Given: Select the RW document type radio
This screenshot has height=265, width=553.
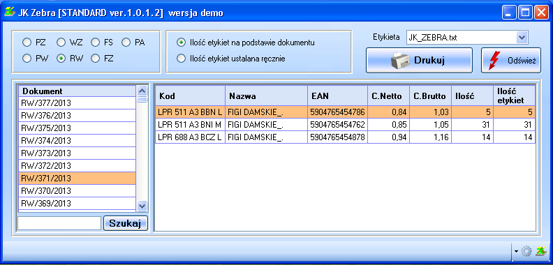Looking at the screenshot, I should click(61, 59).
